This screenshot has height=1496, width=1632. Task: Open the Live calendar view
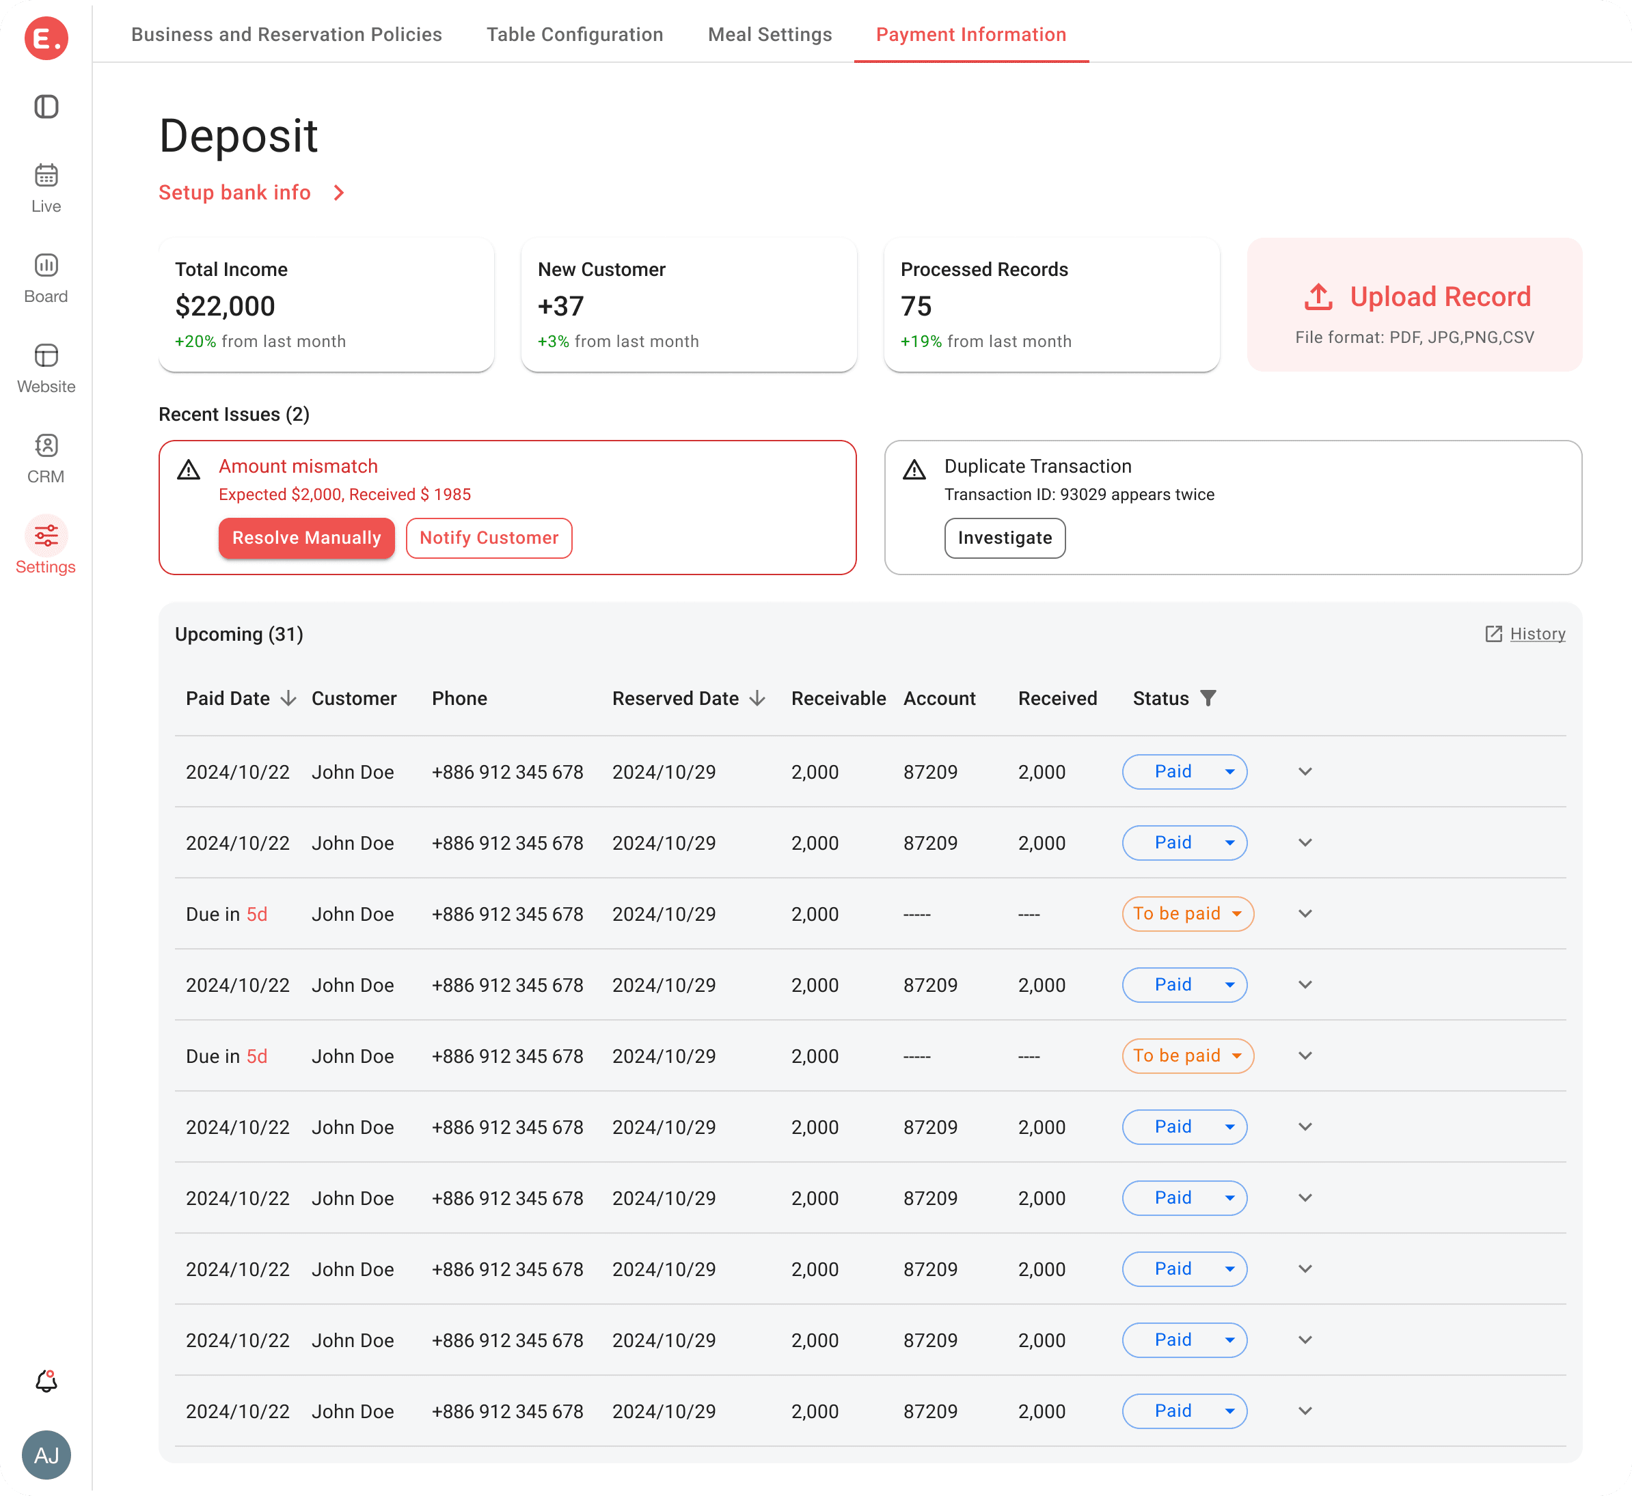pos(46,189)
